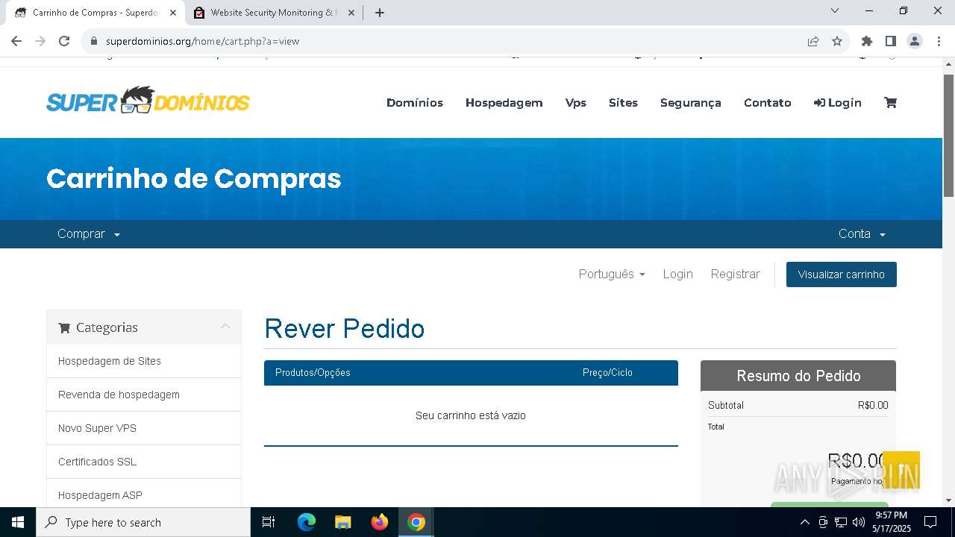This screenshot has width=955, height=537.
Task: Select Hospedagem ASP category
Action: coord(144,494)
